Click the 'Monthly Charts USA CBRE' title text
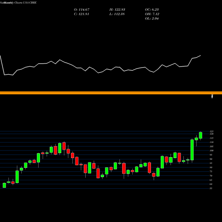The image size is (222, 222). (x=20, y=3)
